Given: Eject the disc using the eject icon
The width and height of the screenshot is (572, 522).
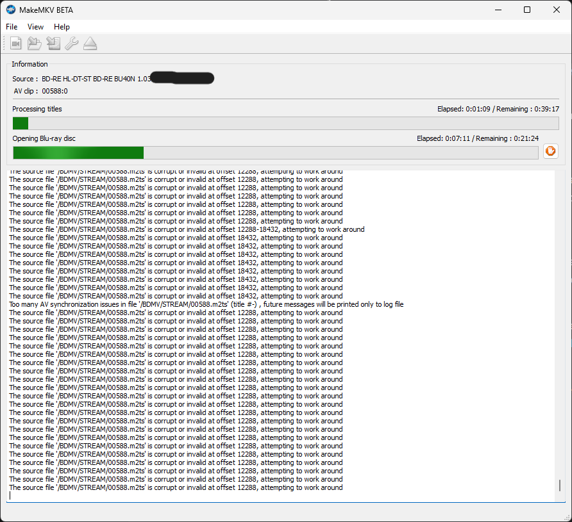Looking at the screenshot, I should click(90, 44).
